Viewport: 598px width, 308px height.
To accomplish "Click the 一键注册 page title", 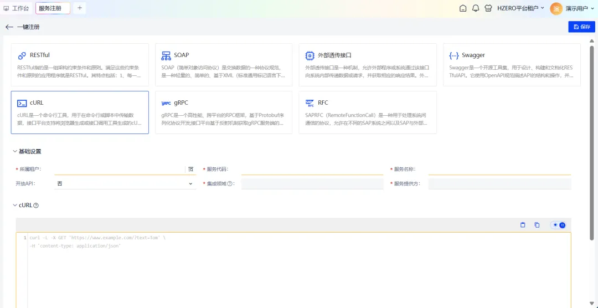I will click(x=28, y=27).
